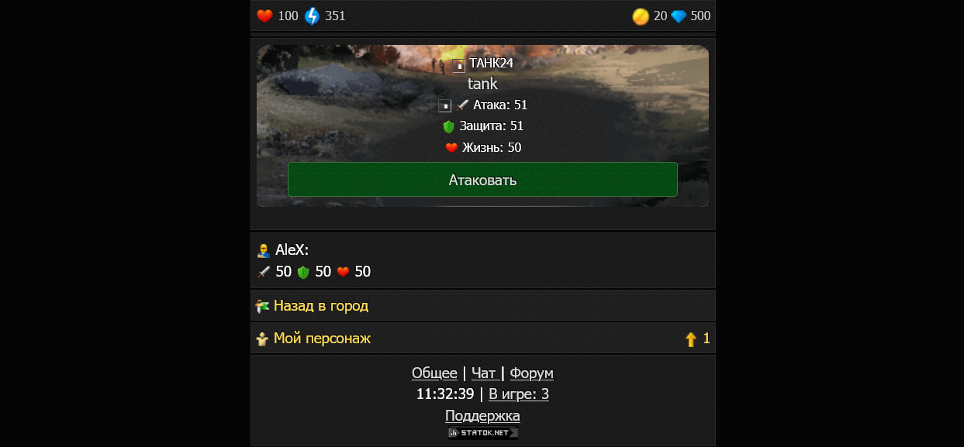
Task: Open the Форум link
Action: coord(532,373)
